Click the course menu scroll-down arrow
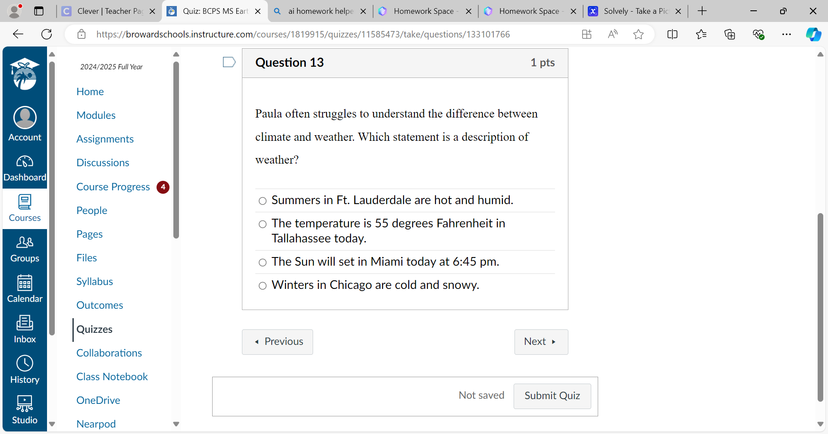 176,424
